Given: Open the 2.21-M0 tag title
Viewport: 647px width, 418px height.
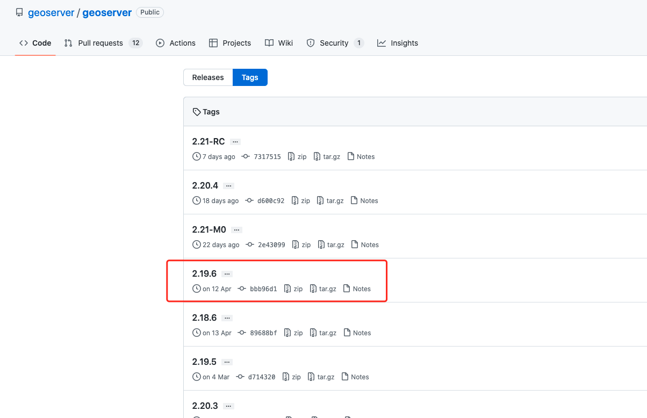Looking at the screenshot, I should point(209,230).
